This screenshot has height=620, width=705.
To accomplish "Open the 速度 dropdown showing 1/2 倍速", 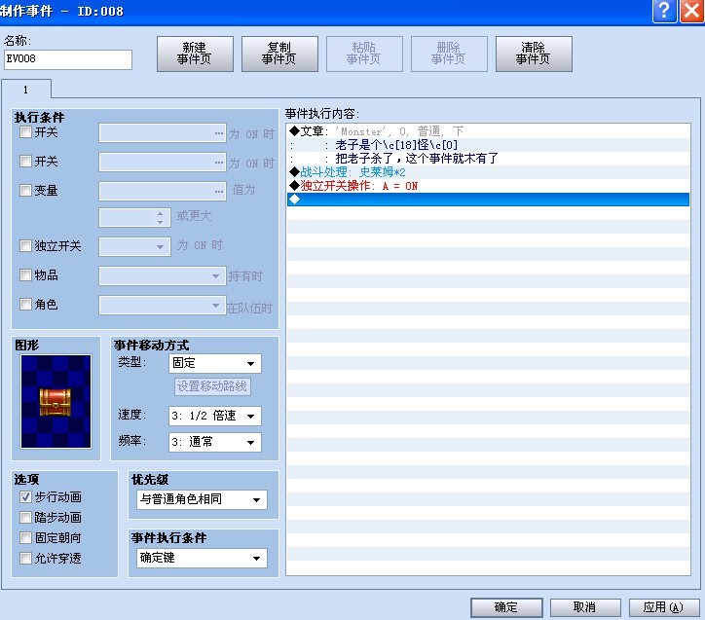I will 215,416.
